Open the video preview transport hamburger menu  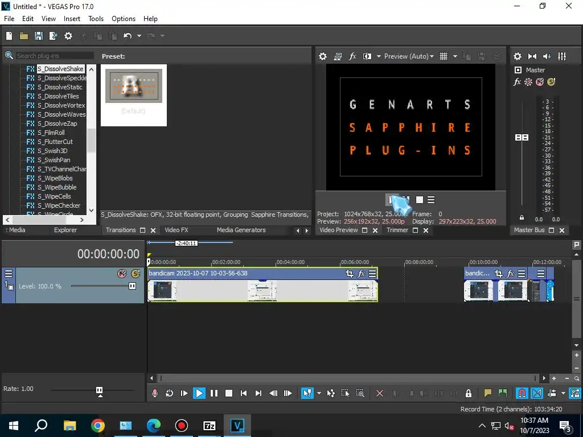[x=431, y=200]
